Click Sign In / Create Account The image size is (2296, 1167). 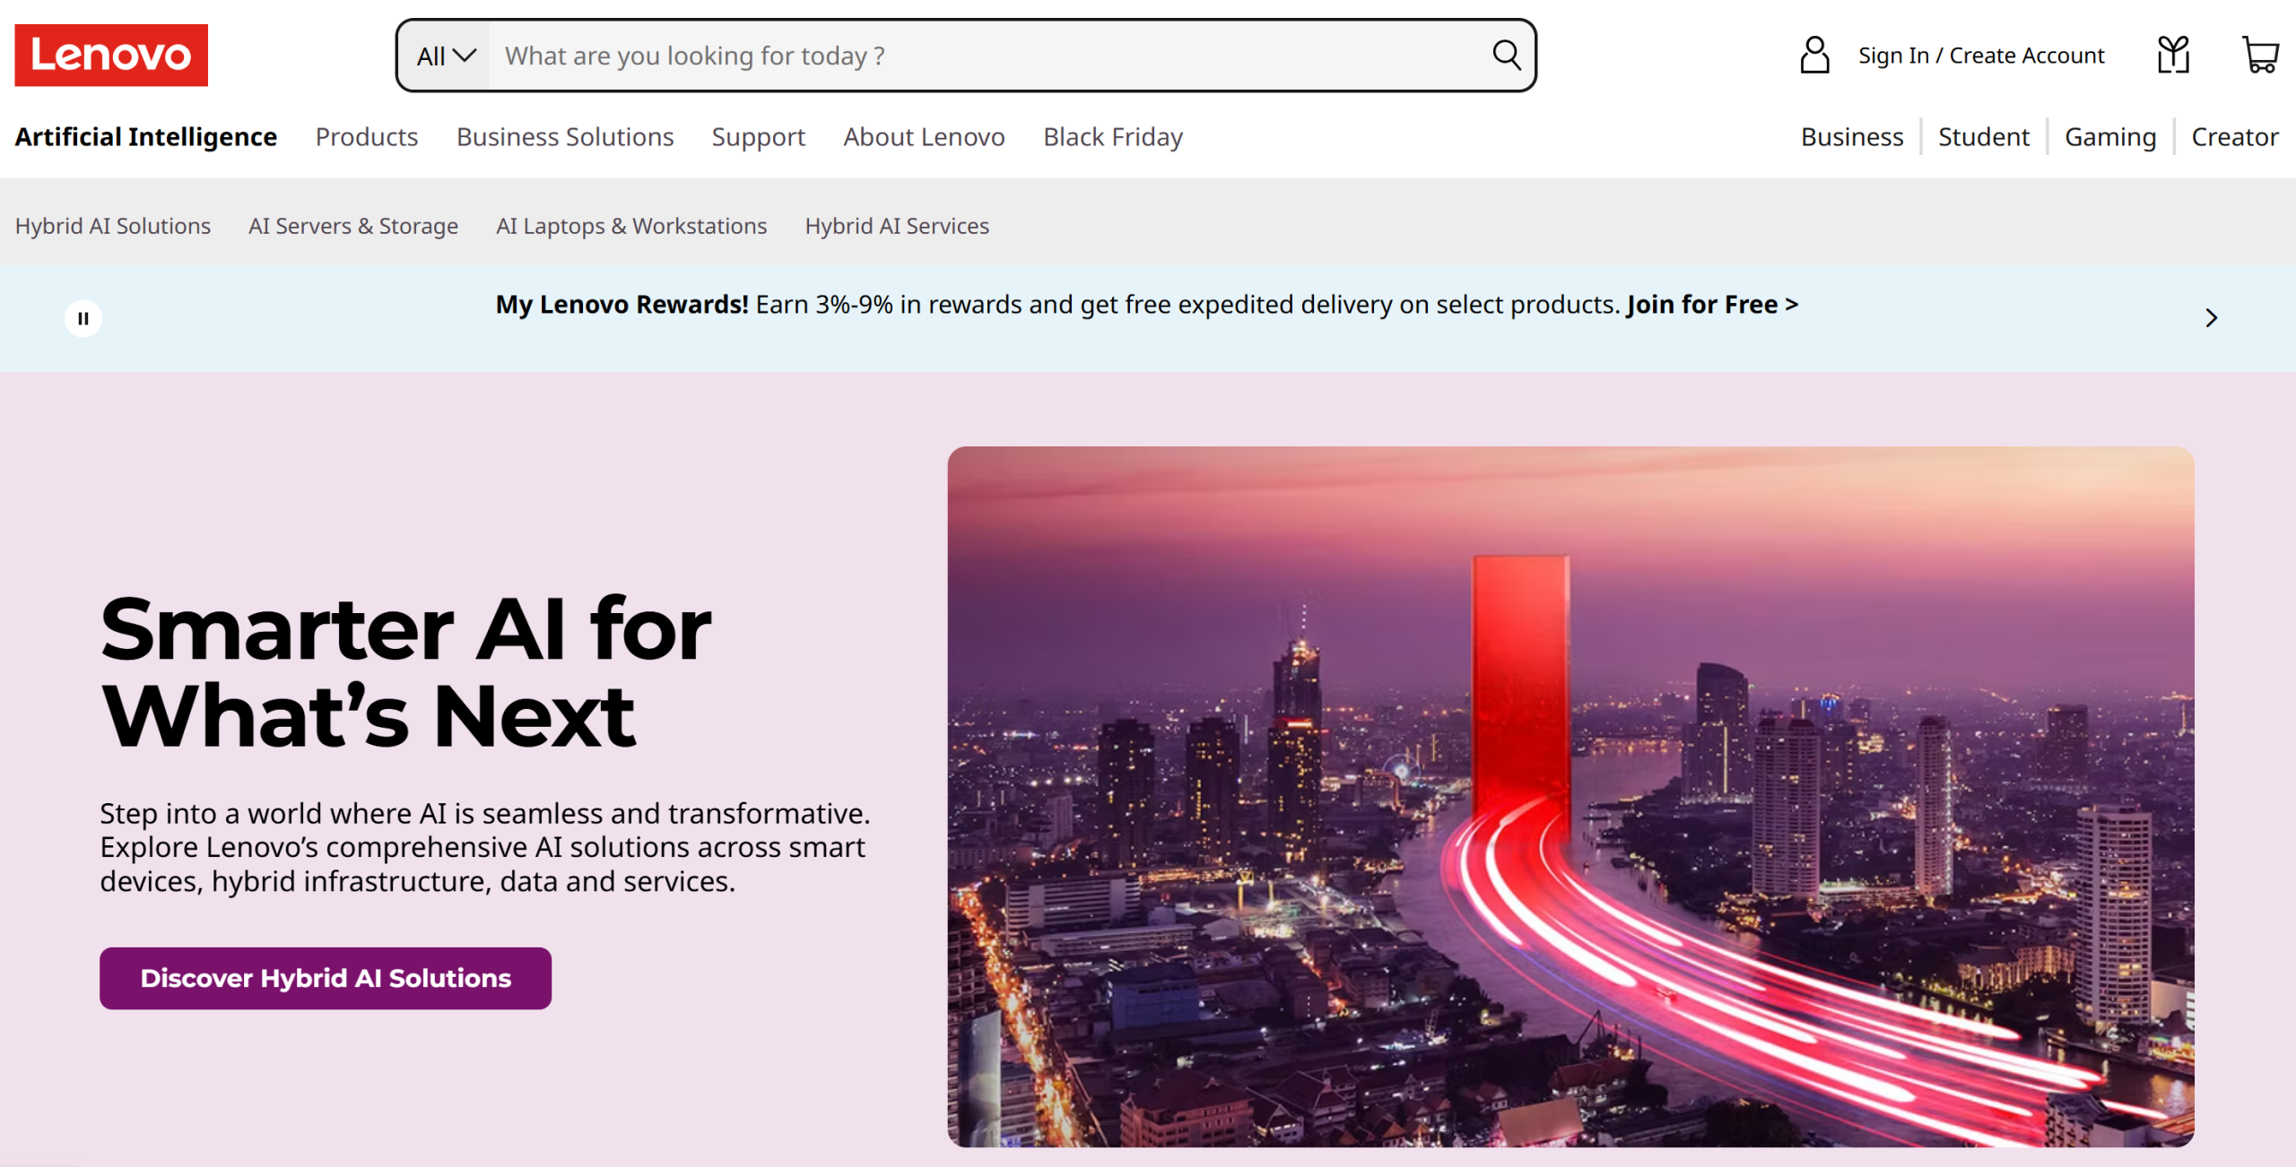click(1981, 56)
